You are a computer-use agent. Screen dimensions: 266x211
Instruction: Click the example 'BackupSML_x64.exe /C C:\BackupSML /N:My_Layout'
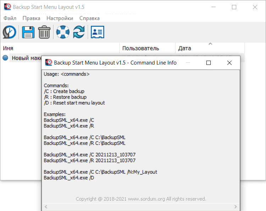click(100, 172)
